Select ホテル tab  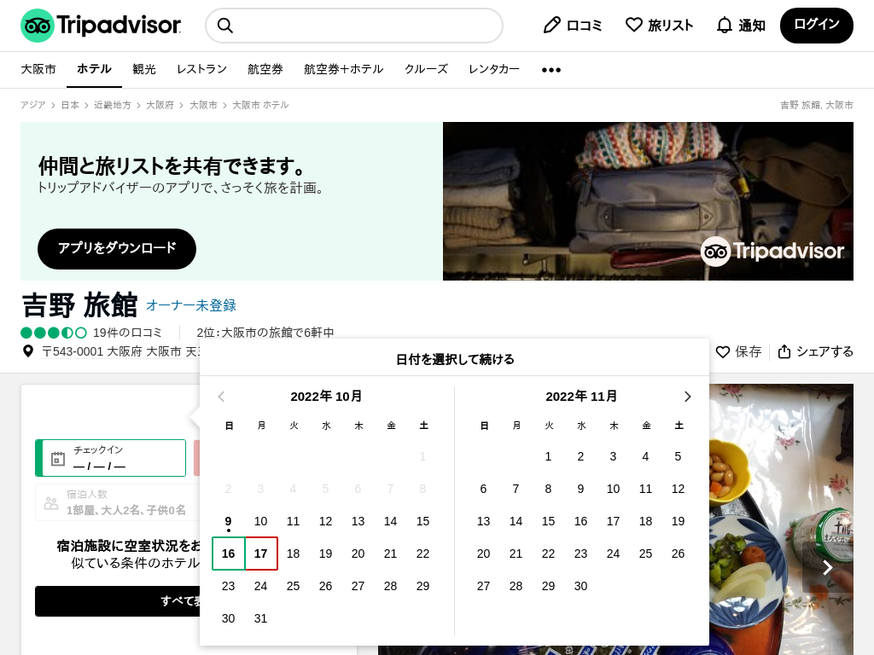(x=94, y=69)
